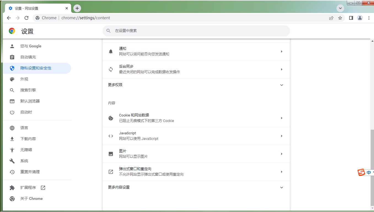Open 后台同步 permission settings
Viewport: 374px width, 212px height.
click(196, 69)
